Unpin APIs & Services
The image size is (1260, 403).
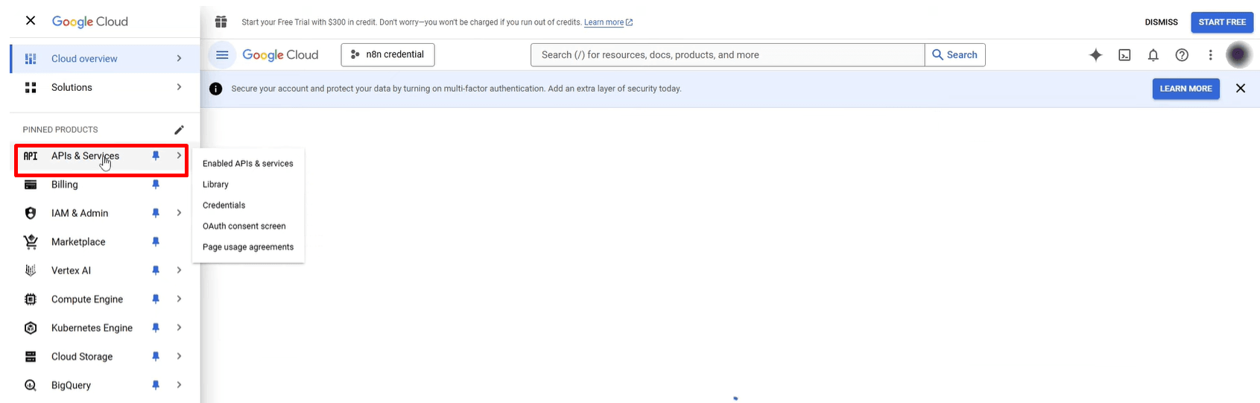[156, 156]
